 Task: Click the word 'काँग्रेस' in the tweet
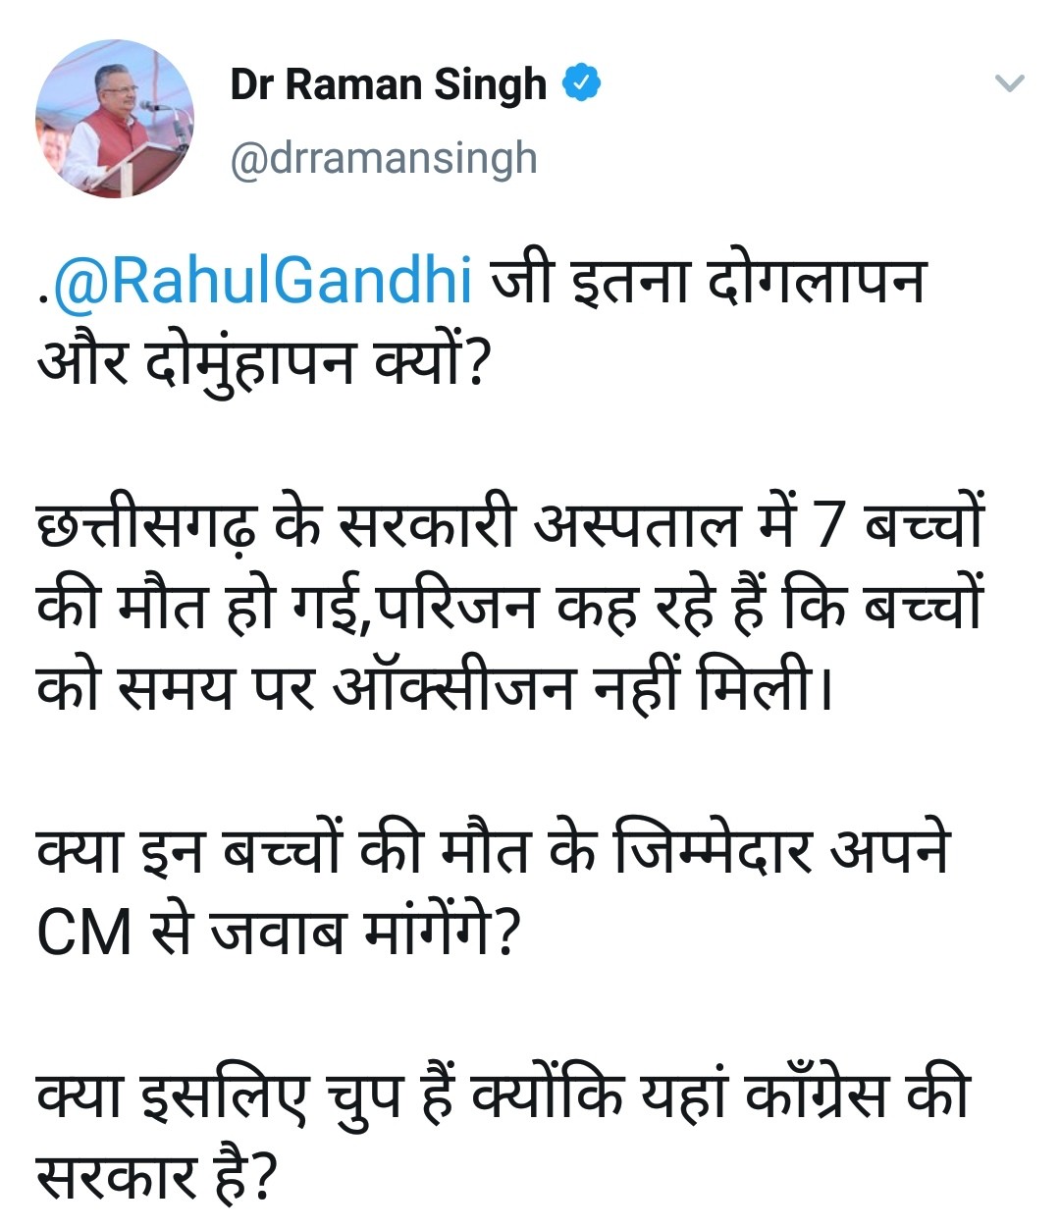(x=810, y=1095)
